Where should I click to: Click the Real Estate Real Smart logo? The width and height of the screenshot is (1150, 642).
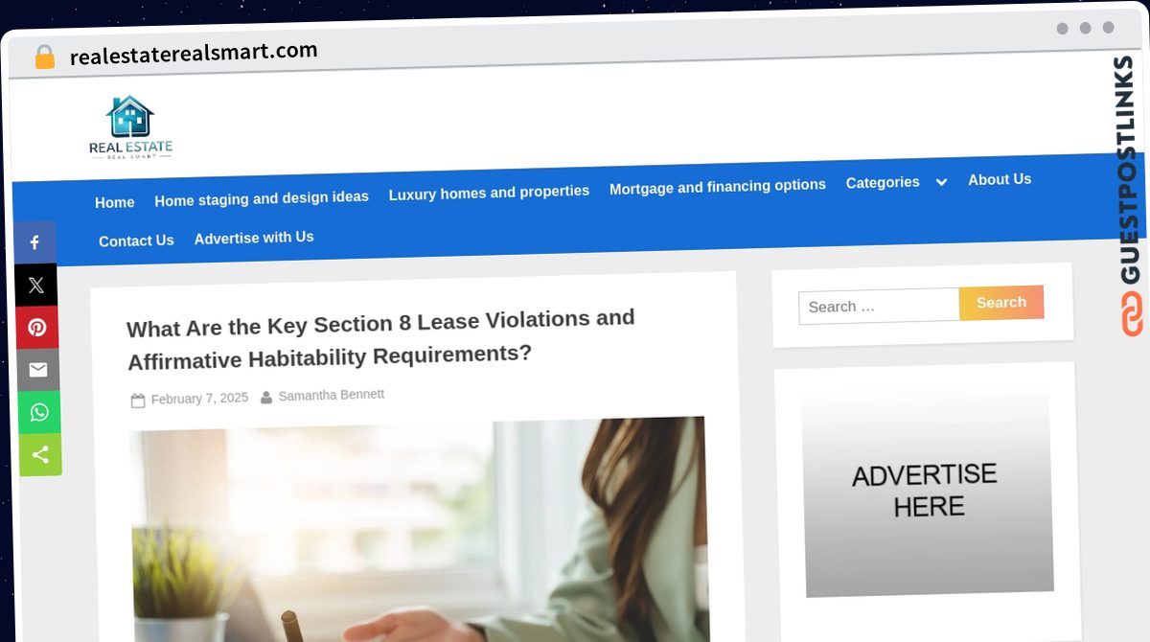pyautogui.click(x=130, y=126)
